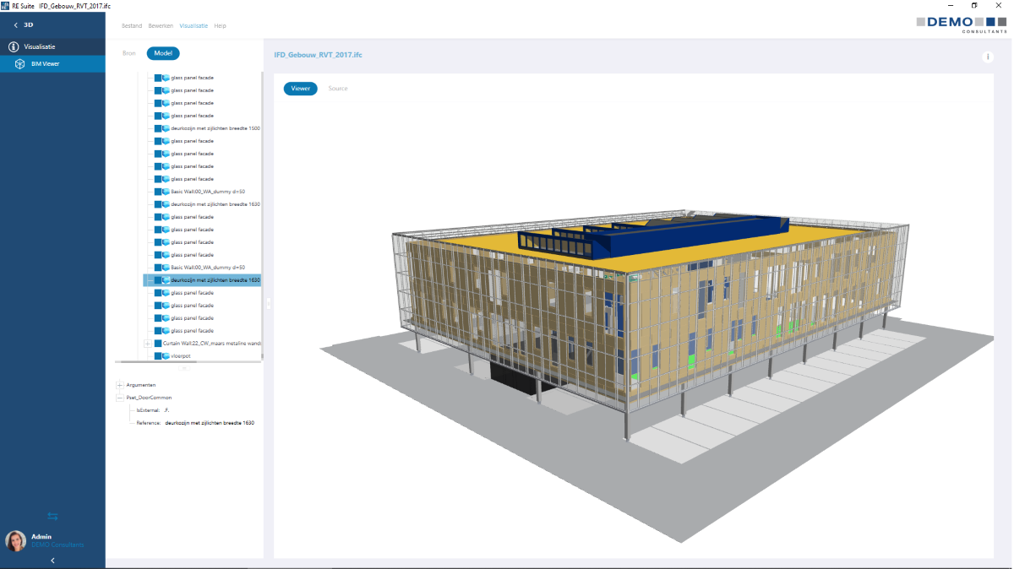Screen dimensions: 1014x569
Task: Collapse the Pset_DoorCommon property group
Action: [120, 397]
